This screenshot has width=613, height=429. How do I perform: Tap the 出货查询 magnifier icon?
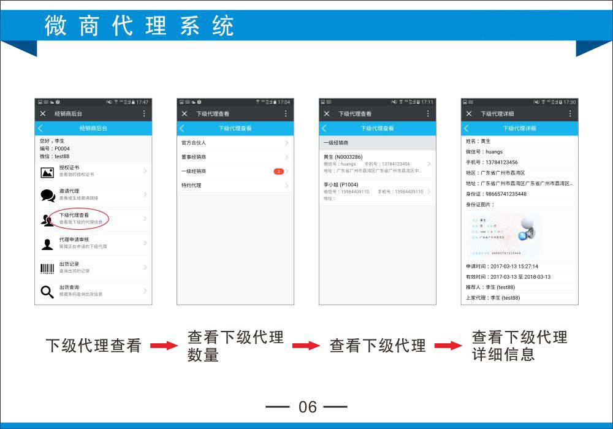point(47,292)
